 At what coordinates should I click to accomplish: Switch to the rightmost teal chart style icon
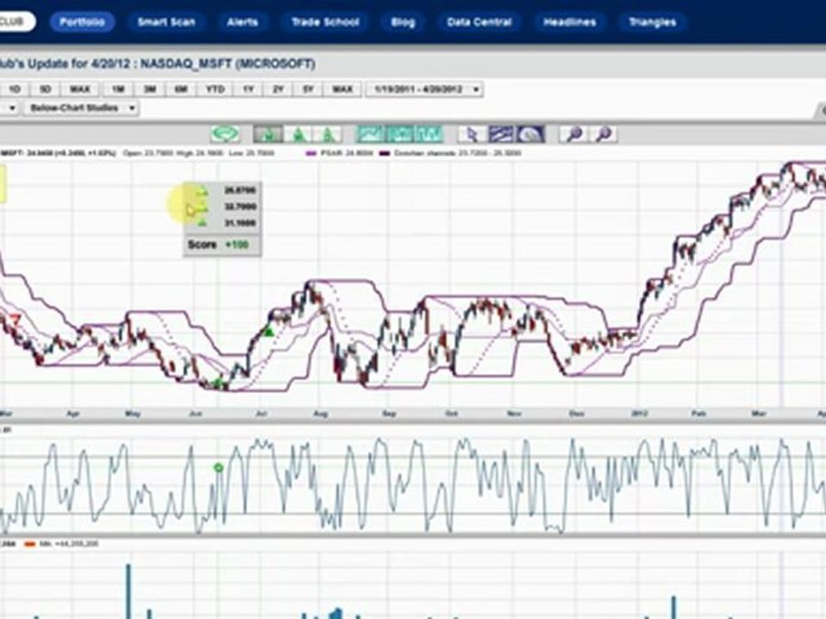click(x=428, y=134)
